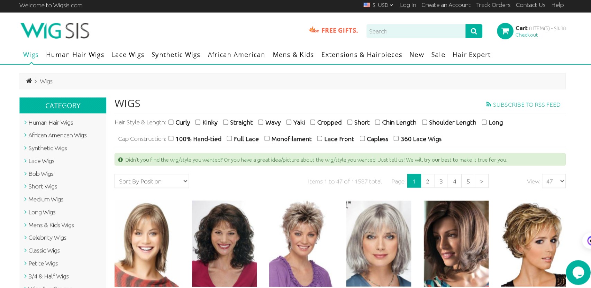The height and width of the screenshot is (288, 591).
Task: Open the live chat bubble
Action: point(578,272)
